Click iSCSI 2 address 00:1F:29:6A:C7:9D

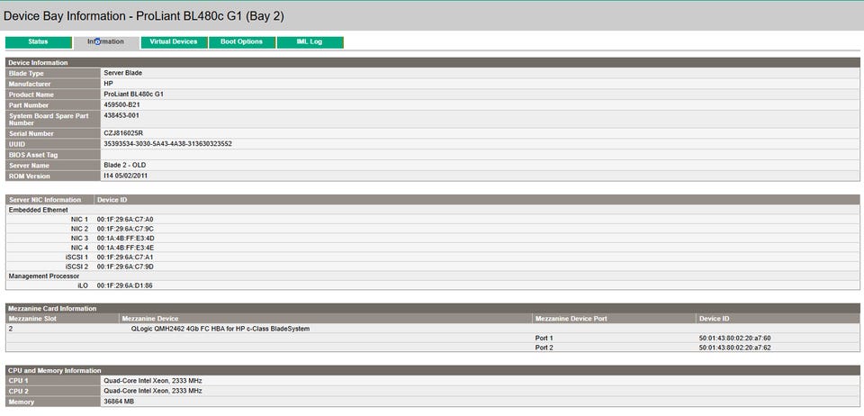point(125,267)
